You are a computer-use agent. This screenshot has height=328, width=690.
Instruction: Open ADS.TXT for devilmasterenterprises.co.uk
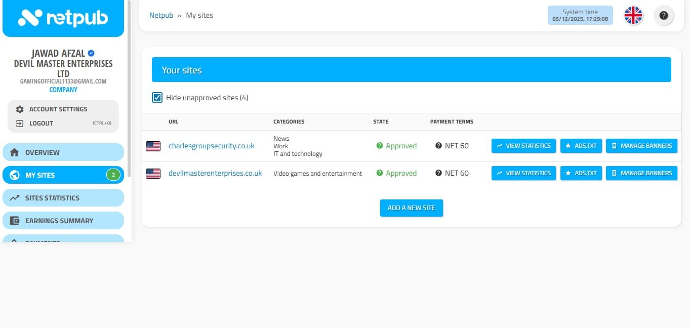click(581, 173)
